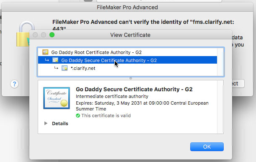Screen dimensions: 256x162
Task: Click the OK button in View Certificate
Action: coord(207,147)
